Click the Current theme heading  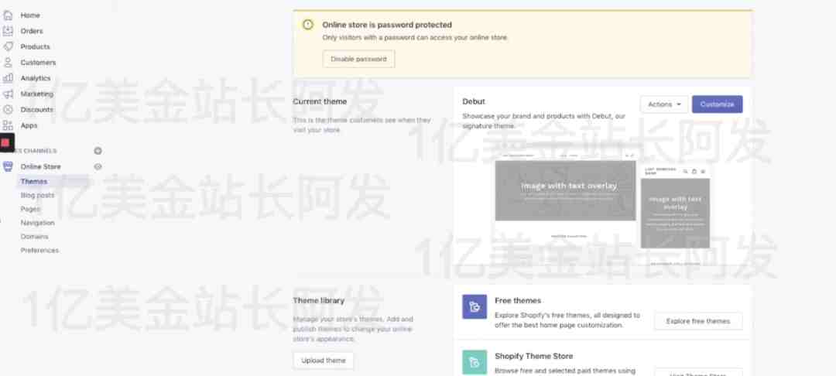(x=320, y=101)
